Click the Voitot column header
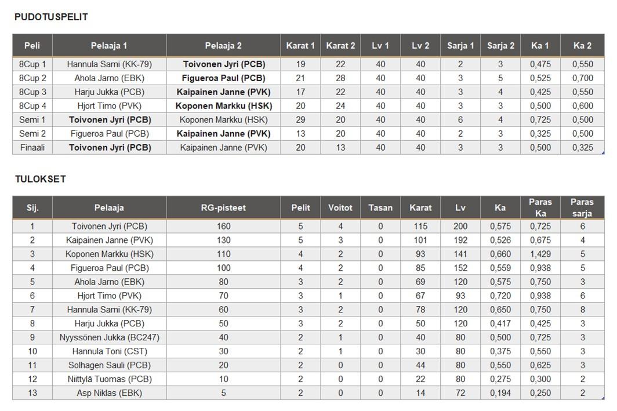Viewport: 617px width, 411px height. pos(340,208)
